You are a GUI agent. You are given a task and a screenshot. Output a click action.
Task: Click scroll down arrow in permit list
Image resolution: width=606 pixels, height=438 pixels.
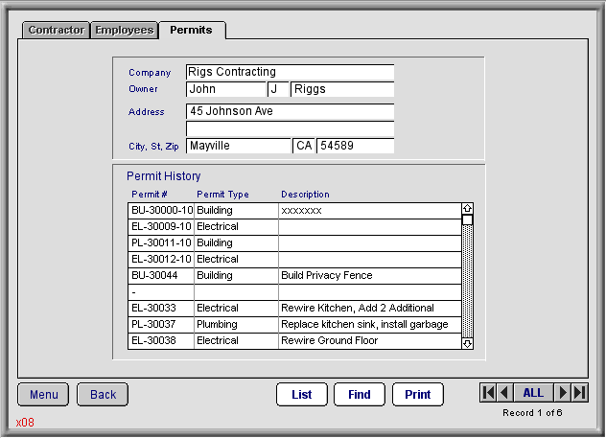pos(467,343)
